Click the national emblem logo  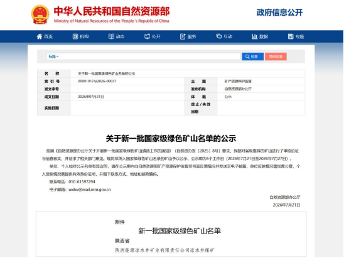(40, 14)
